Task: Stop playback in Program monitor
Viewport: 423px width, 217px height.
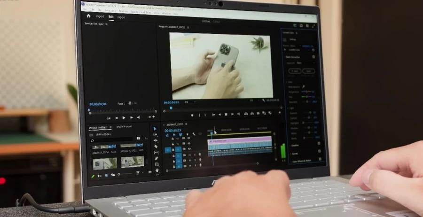Action: pyautogui.click(x=226, y=114)
